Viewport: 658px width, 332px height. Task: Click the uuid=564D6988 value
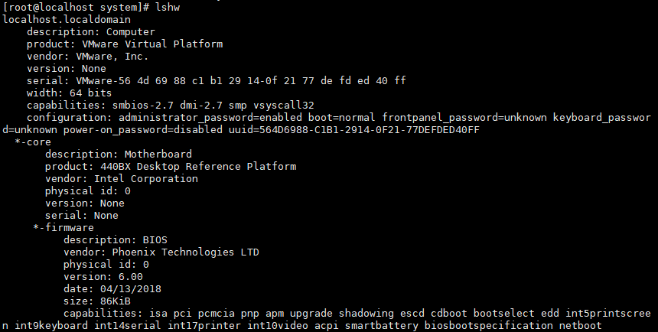click(397, 129)
